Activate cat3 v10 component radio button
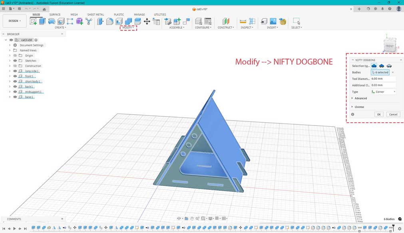 tap(36, 40)
